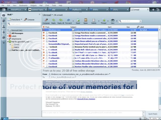The height and width of the screenshot is (120, 161).
Task: Collapse Mail for gpow69@gmail.com node
Action: pos(8,42)
